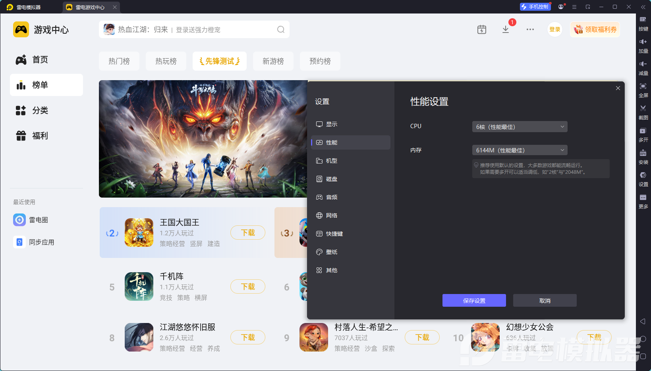The image size is (651, 371).
Task: Open the download manager icon with badge
Action: [x=506, y=29]
